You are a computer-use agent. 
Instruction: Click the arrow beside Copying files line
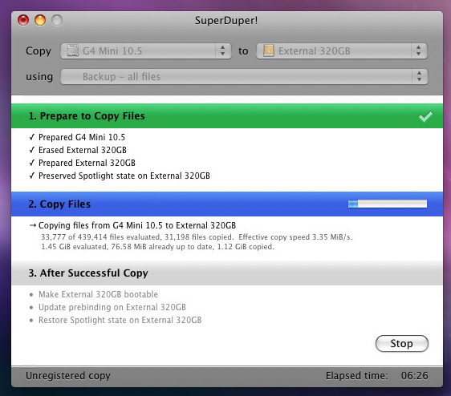pyautogui.click(x=33, y=225)
